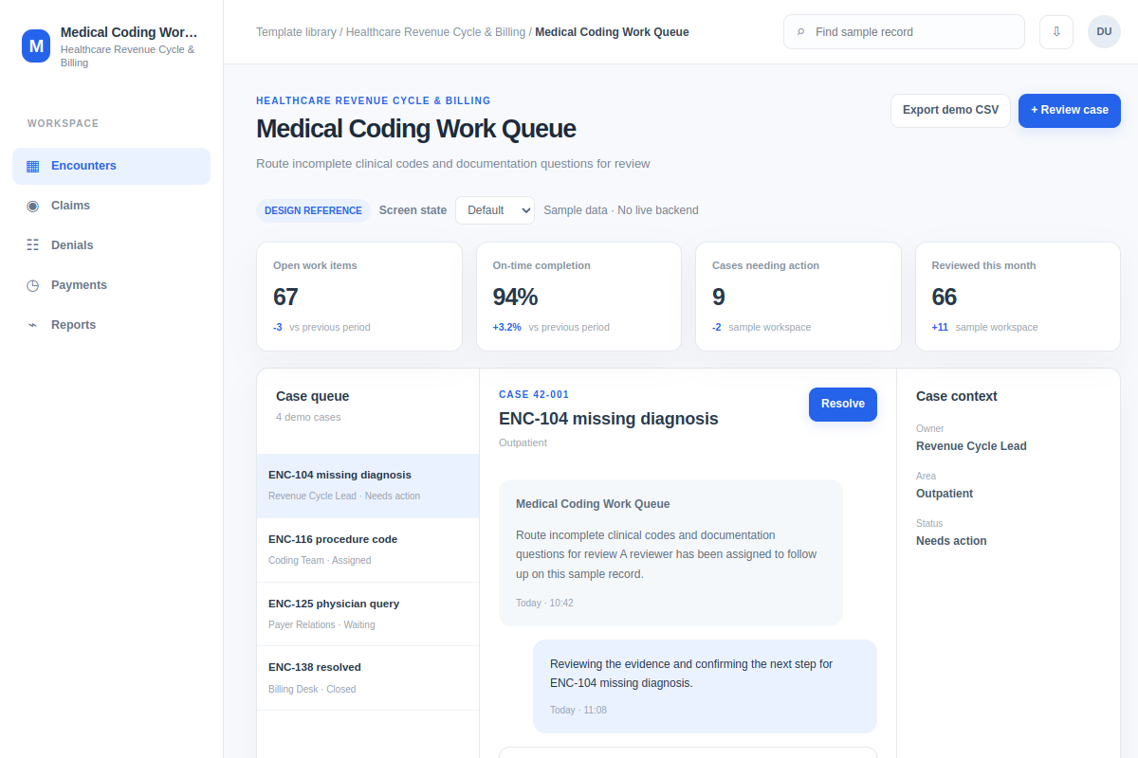Click Medical Coding Work Queue breadcrumb
Image resolution: width=1138 pixels, height=758 pixels.
click(x=612, y=32)
